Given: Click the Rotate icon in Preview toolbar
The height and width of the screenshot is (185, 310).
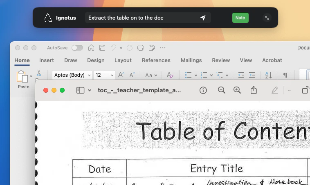Looking at the screenshot, I should click(306, 90).
